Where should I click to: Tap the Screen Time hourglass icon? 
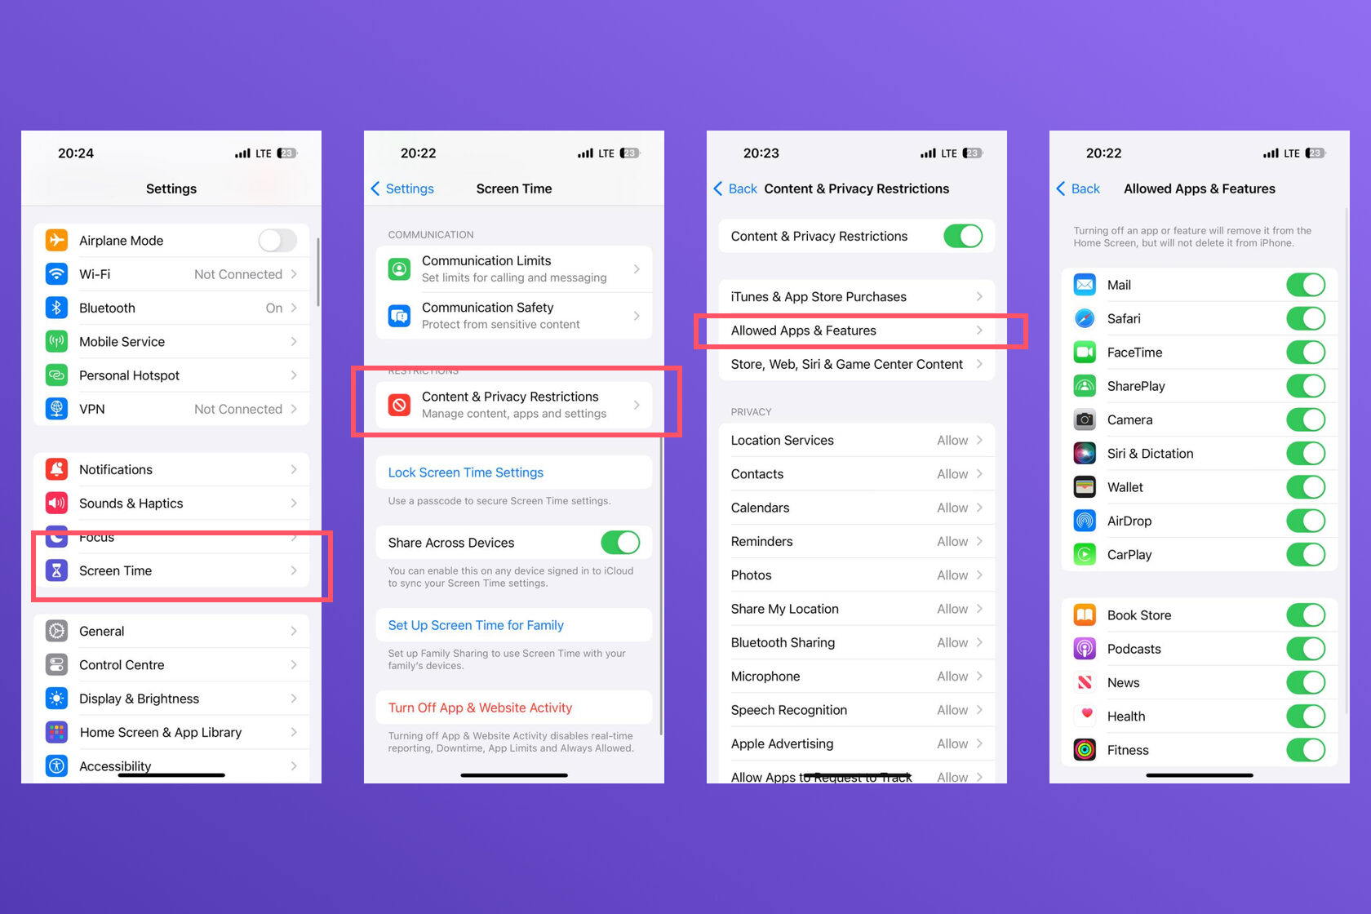pyautogui.click(x=56, y=570)
